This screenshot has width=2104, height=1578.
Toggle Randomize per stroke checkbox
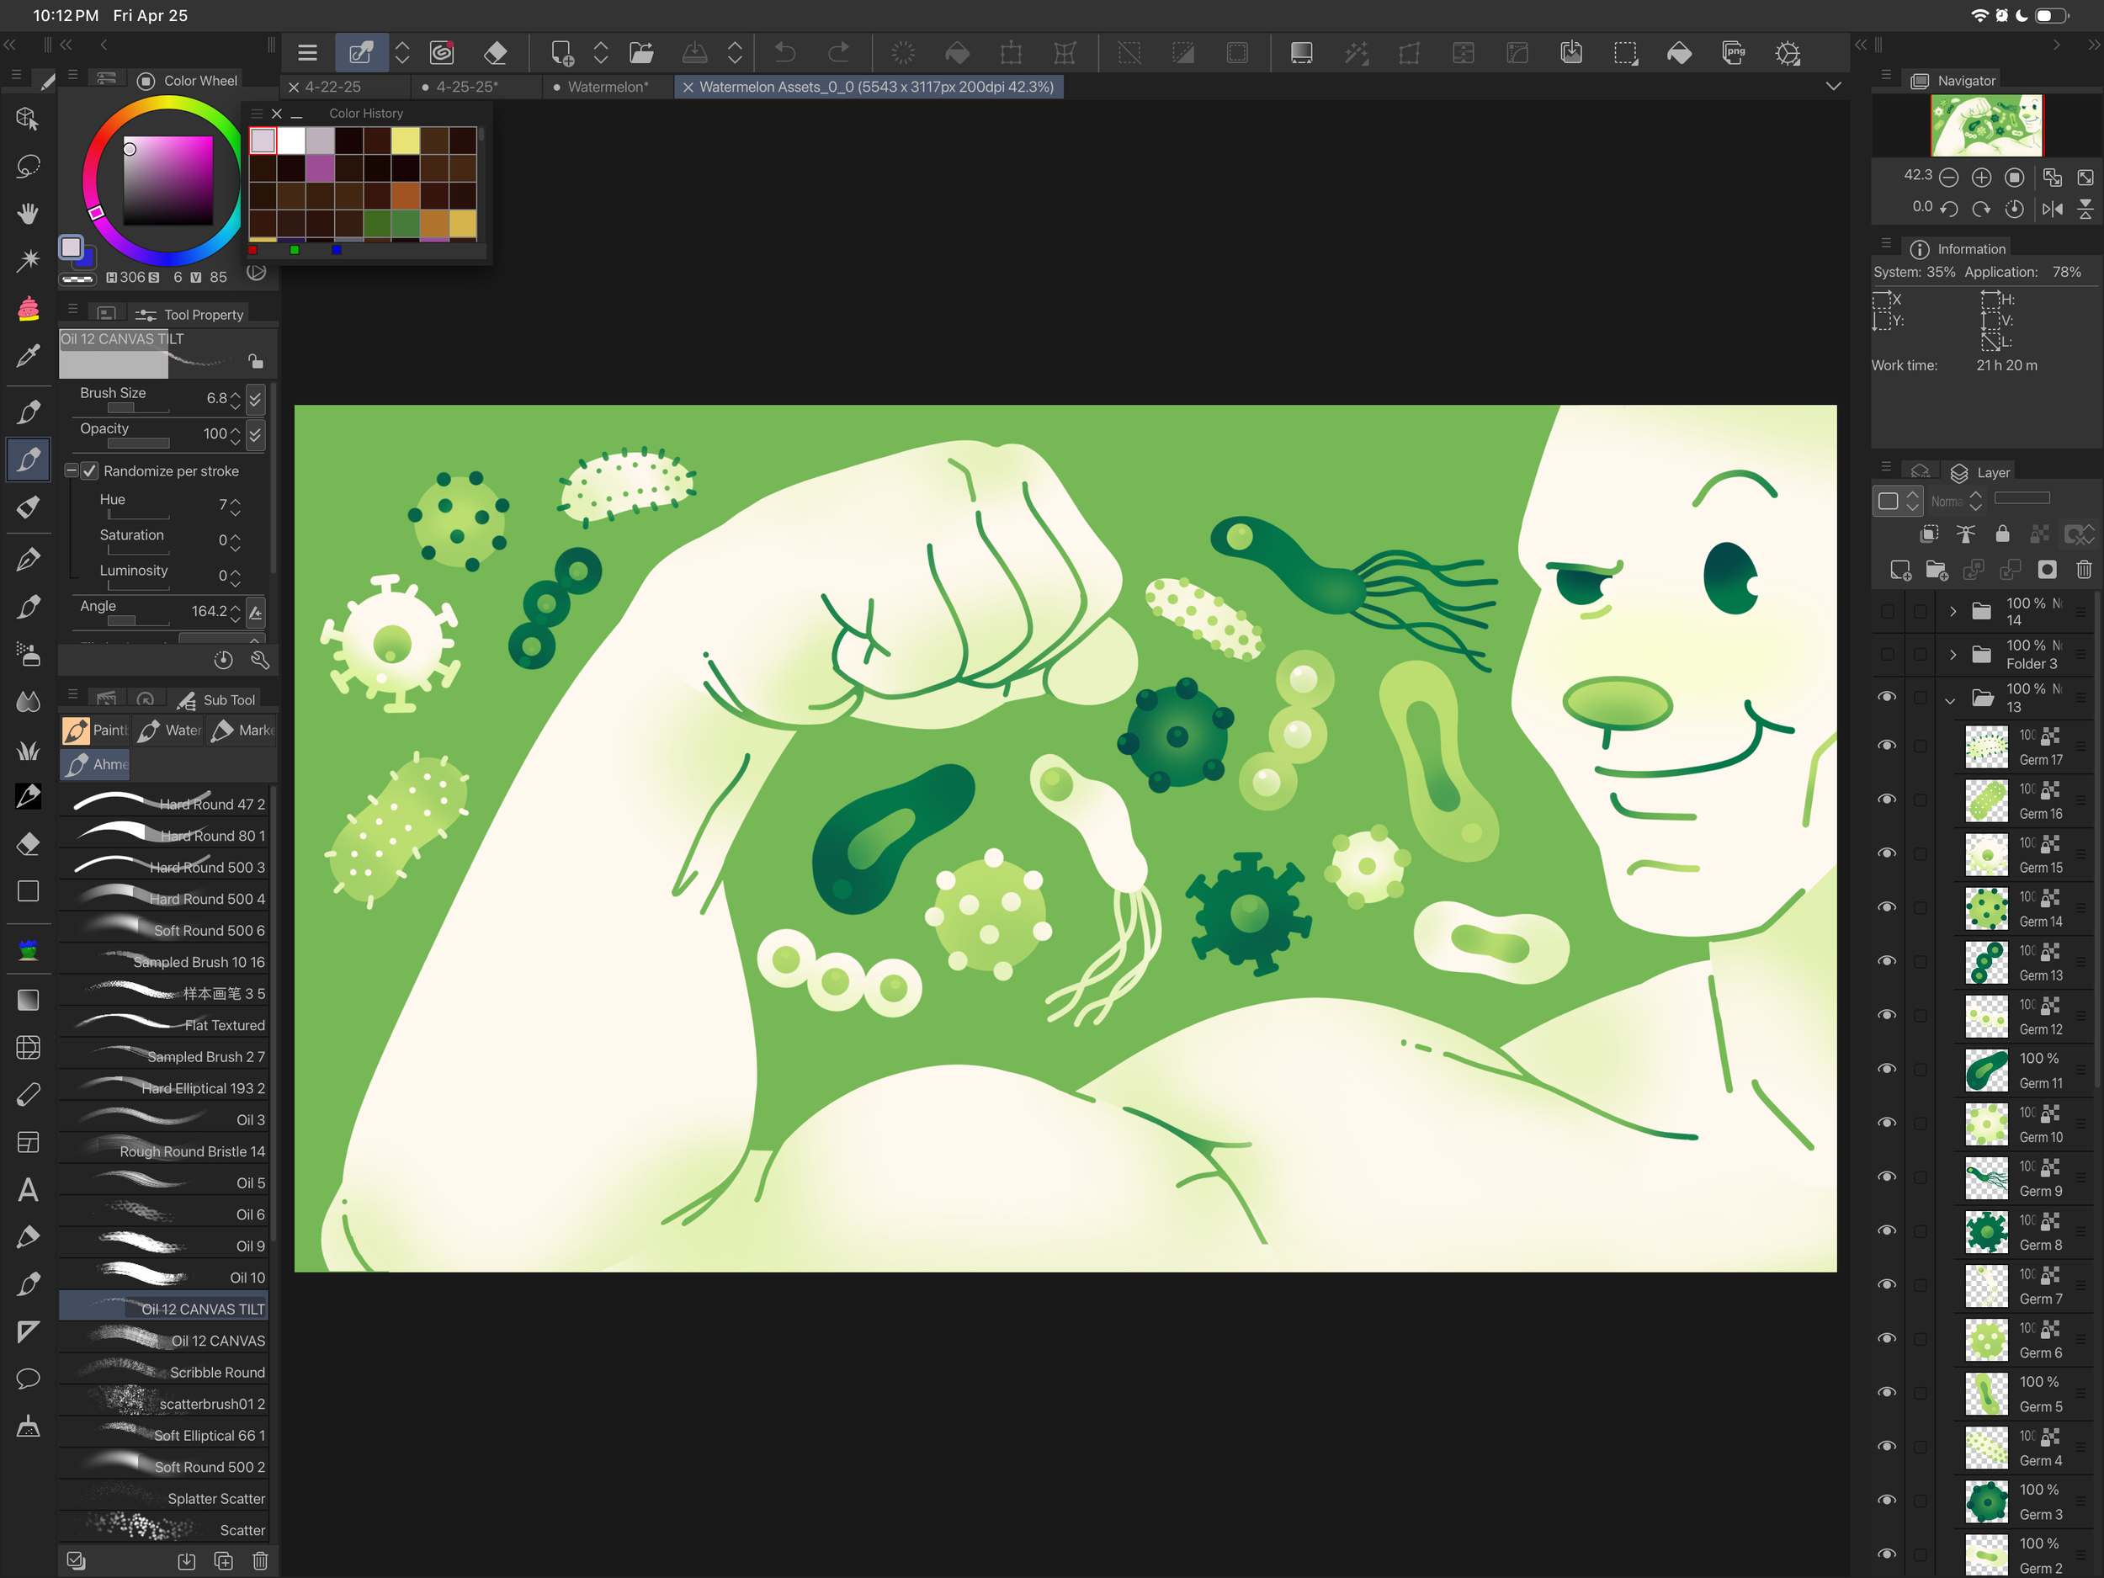90,470
